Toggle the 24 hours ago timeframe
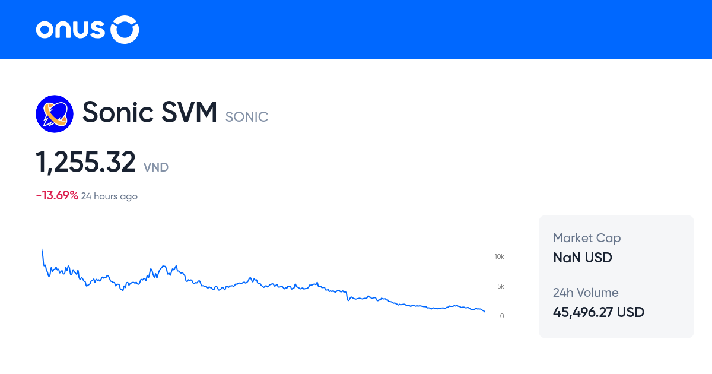Viewport: 712px width, 374px height. click(x=109, y=196)
